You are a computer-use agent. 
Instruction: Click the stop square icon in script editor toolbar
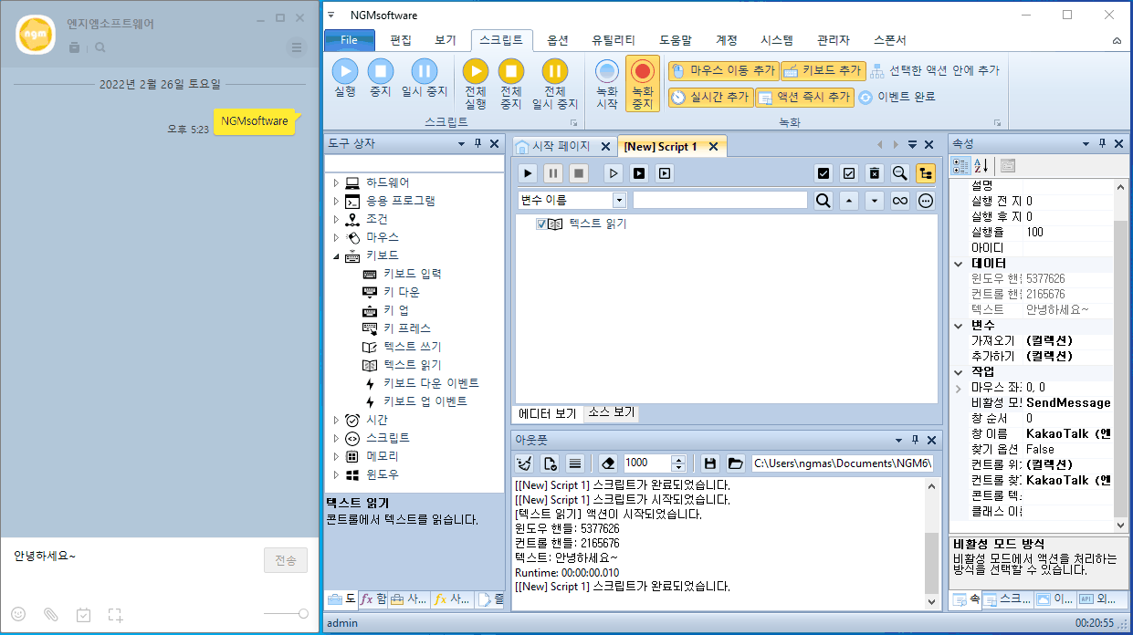coord(579,173)
